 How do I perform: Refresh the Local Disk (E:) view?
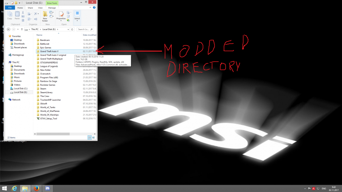click(72, 29)
